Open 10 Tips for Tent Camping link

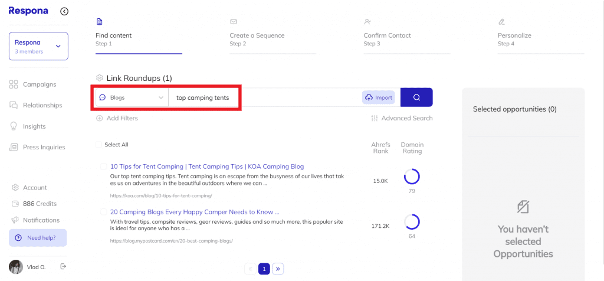coord(207,166)
